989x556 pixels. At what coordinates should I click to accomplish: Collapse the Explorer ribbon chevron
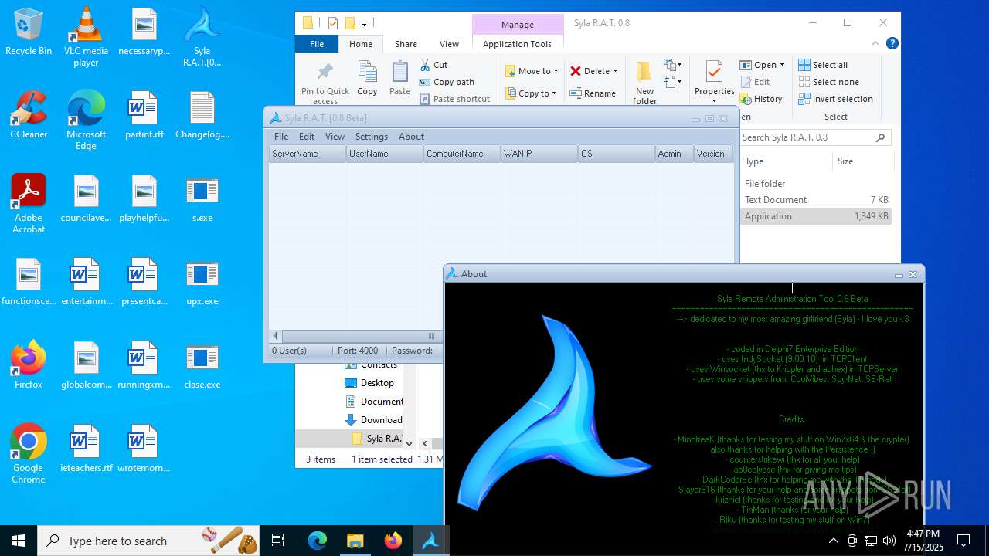[875, 44]
